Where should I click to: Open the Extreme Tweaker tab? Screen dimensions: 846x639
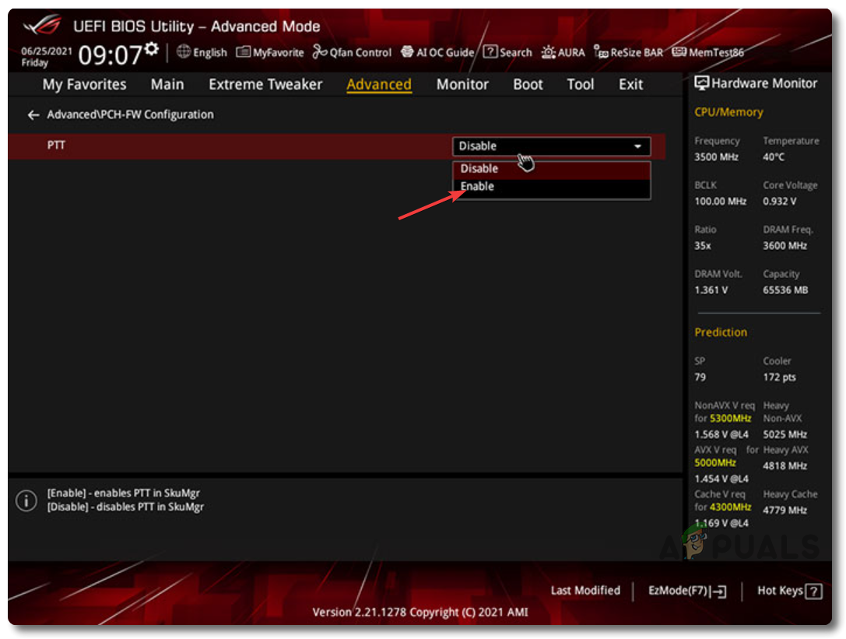[265, 84]
